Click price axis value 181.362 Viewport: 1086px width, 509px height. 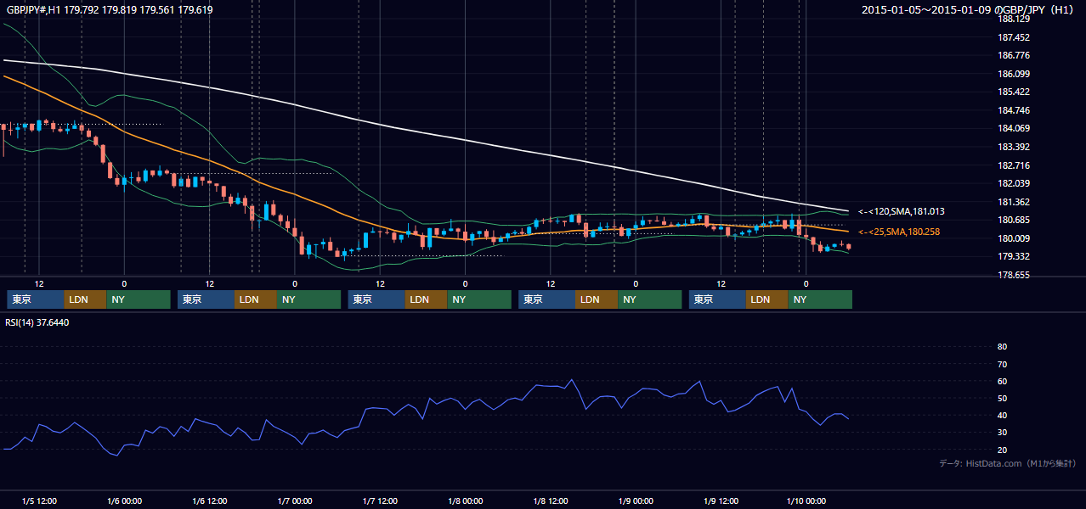click(1013, 202)
